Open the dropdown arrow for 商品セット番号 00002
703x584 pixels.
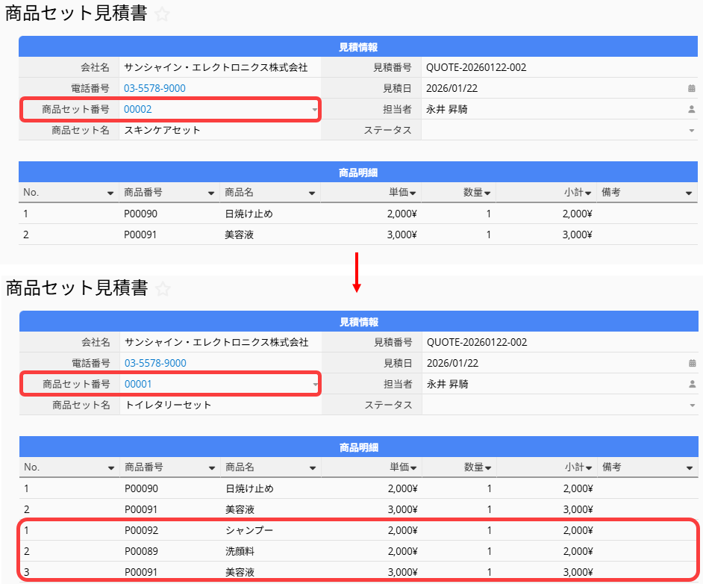point(314,110)
